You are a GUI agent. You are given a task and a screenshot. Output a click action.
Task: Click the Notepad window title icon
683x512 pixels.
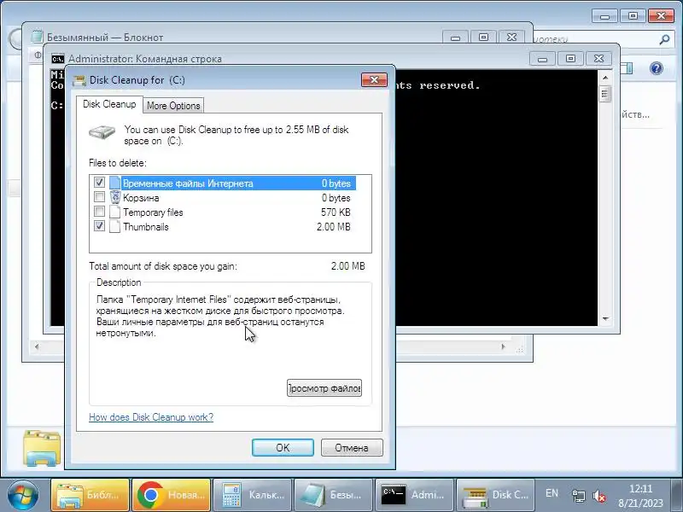[37, 37]
